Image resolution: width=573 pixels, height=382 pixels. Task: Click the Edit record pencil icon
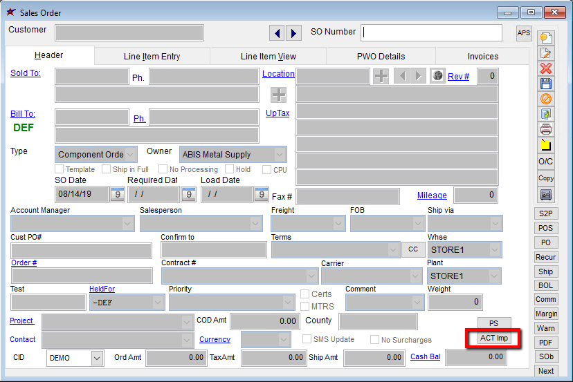[x=546, y=53]
